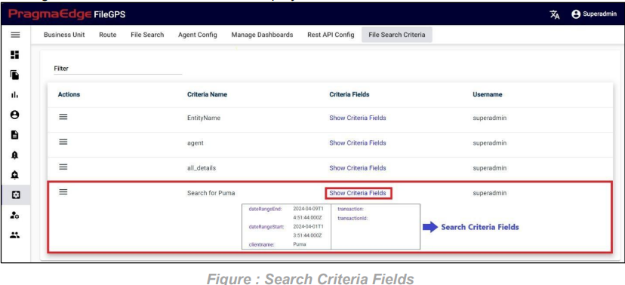This screenshot has width=625, height=285.
Task: Click the agent criteria name cell
Action: pos(196,143)
